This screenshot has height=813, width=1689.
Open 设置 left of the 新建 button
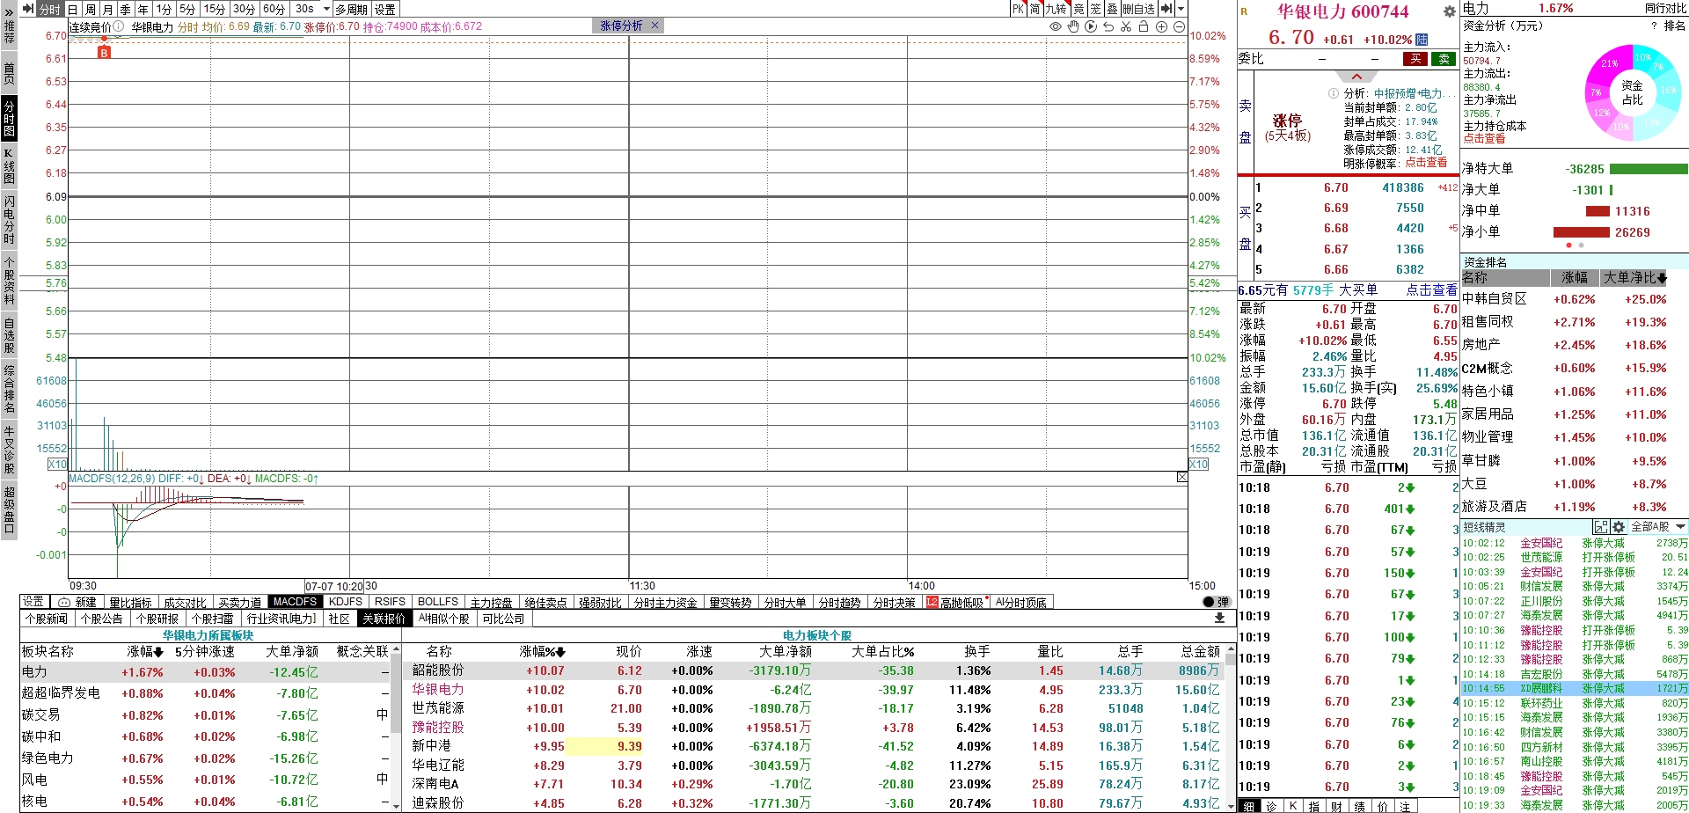[33, 602]
